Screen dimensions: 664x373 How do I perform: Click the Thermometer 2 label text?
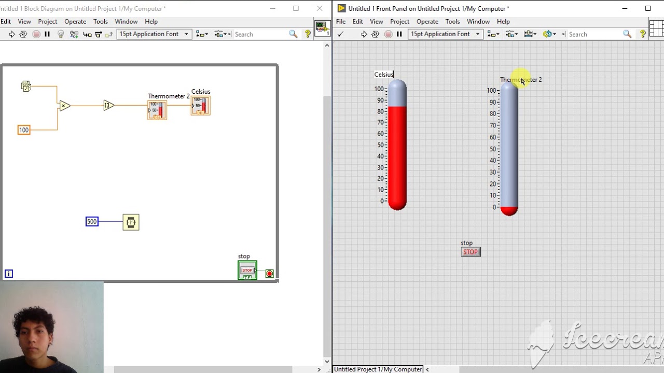(521, 80)
